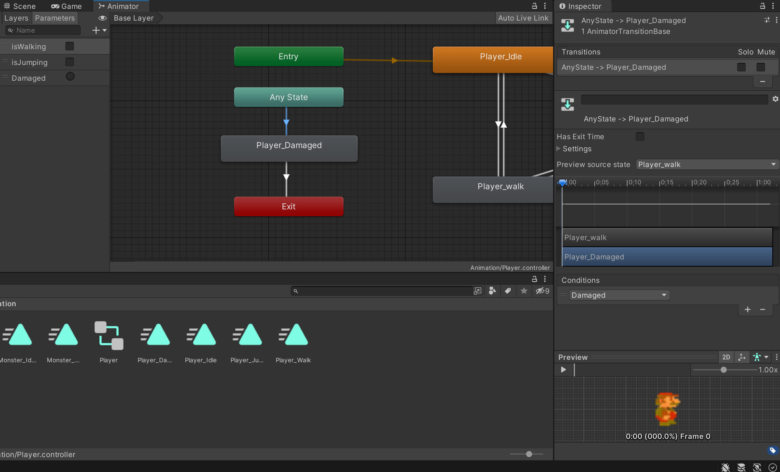Click the Base Layer breadcrumb

coord(134,18)
